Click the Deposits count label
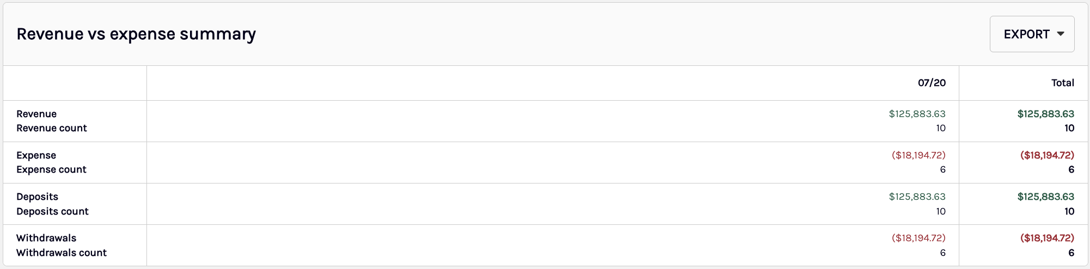1090x269 pixels. [52, 211]
